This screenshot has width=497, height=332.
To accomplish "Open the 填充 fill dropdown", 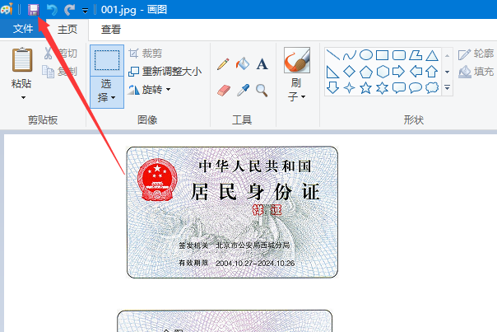I will 476,72.
